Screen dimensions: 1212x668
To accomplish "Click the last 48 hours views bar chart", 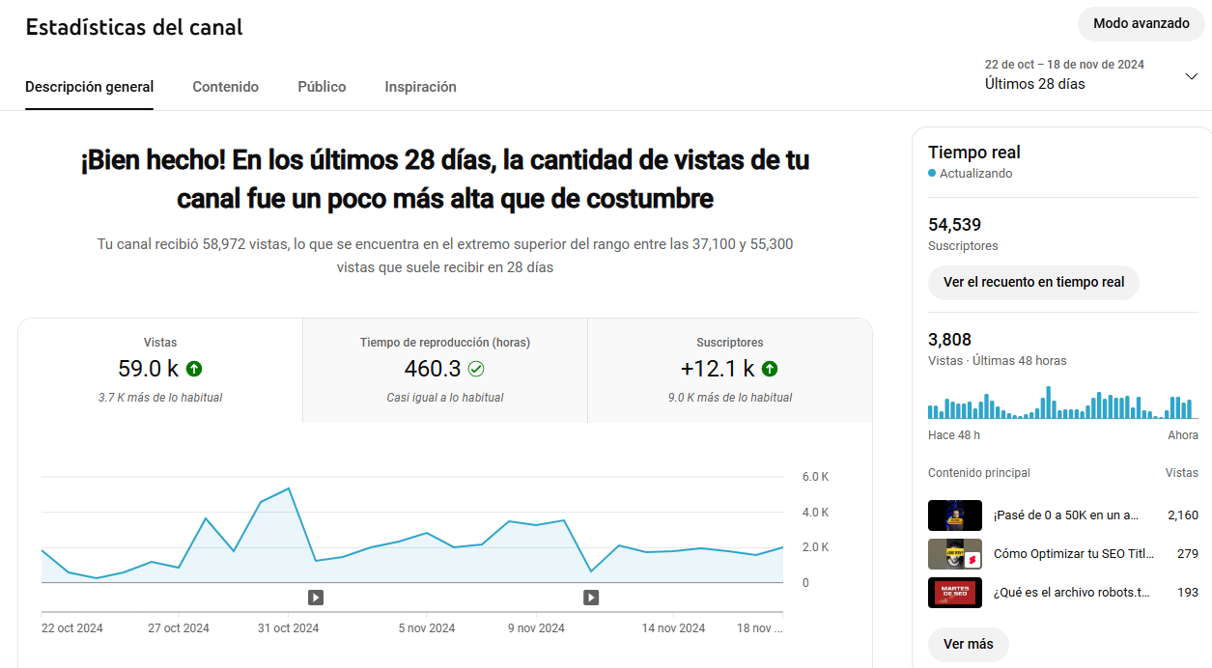I will click(1062, 404).
